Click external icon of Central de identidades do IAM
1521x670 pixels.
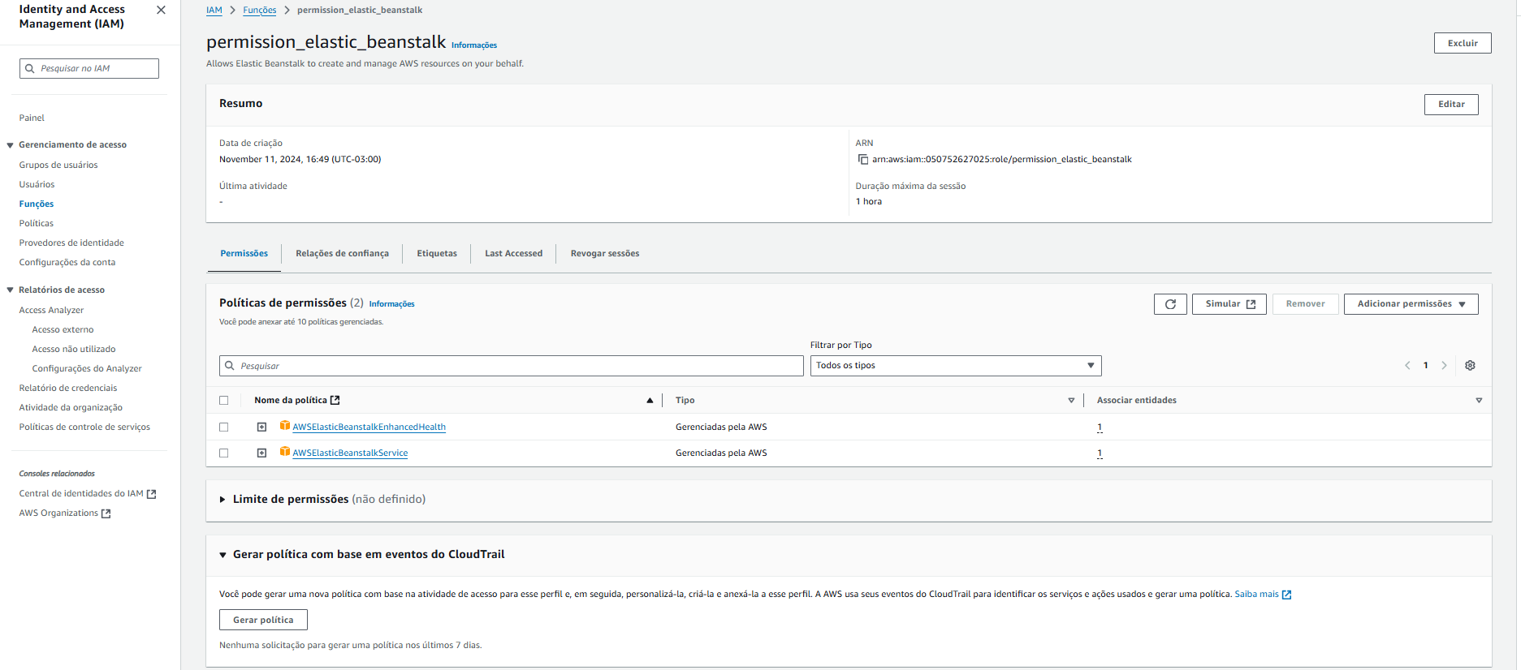[151, 494]
